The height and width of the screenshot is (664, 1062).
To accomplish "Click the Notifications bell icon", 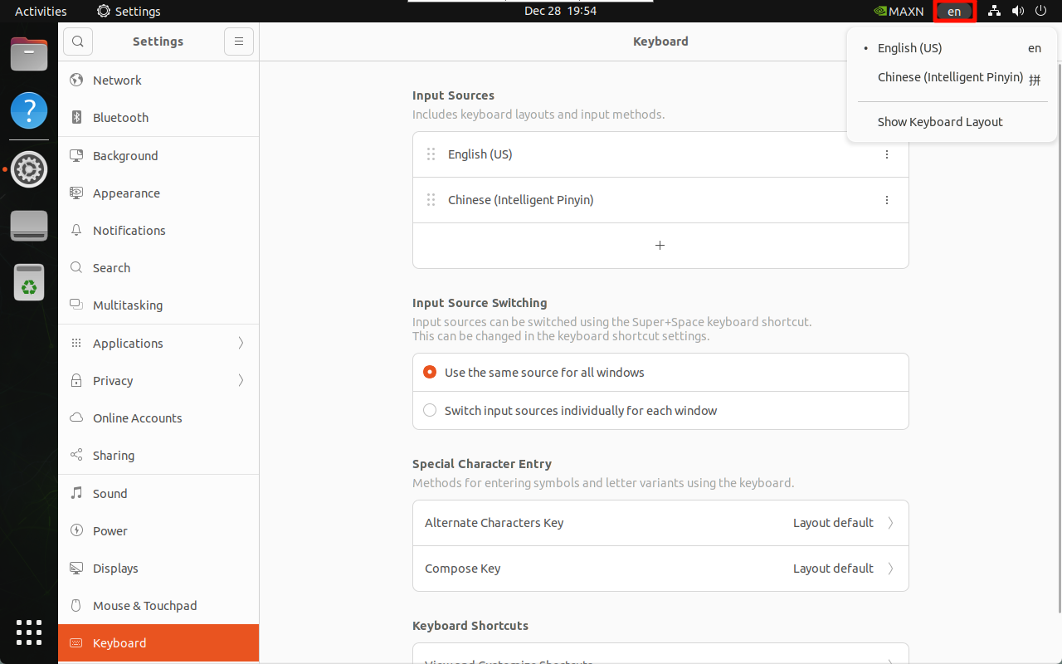I will pyautogui.click(x=76, y=230).
